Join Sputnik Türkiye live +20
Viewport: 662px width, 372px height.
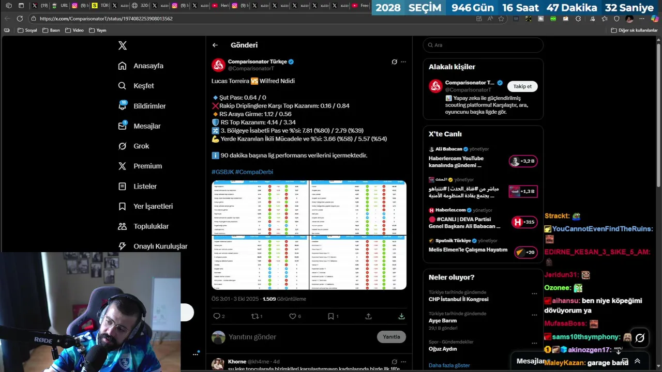point(525,252)
